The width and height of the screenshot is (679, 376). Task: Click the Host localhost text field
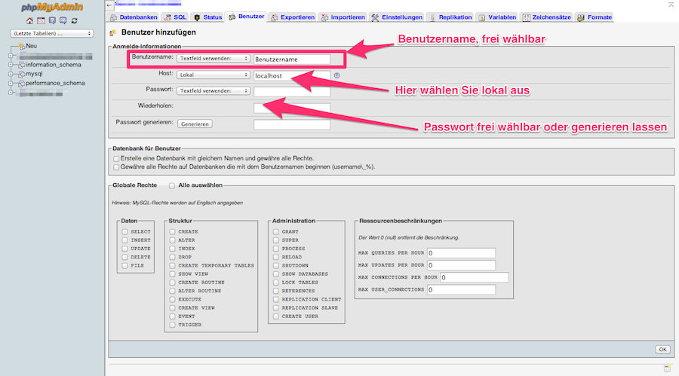tap(292, 75)
